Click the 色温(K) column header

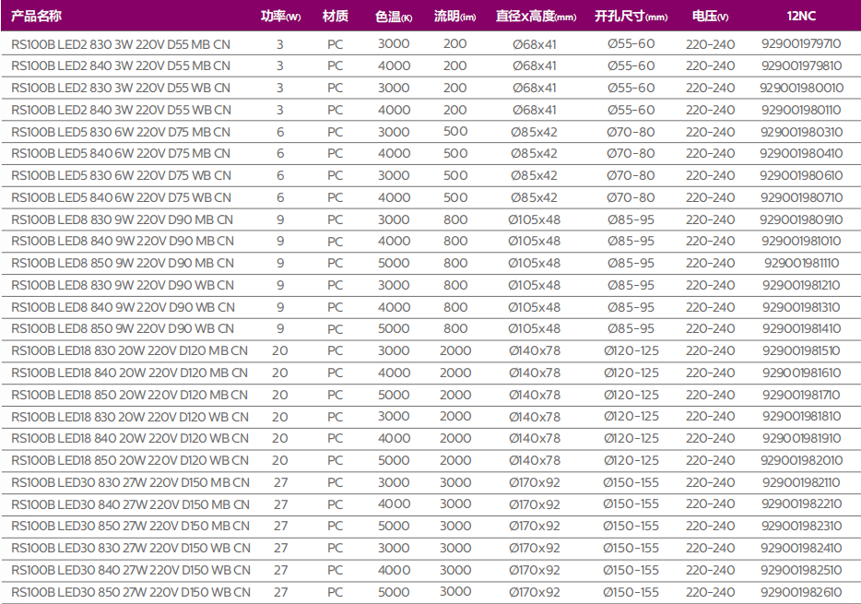(x=394, y=17)
